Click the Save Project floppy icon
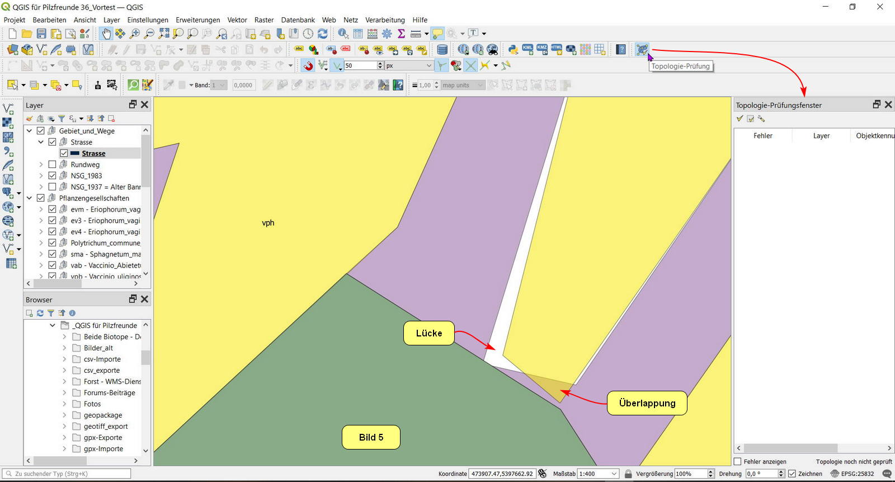Image resolution: width=895 pixels, height=482 pixels. point(41,34)
